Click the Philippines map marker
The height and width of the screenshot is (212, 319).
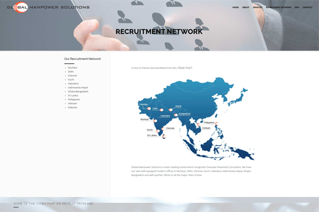click(x=217, y=124)
